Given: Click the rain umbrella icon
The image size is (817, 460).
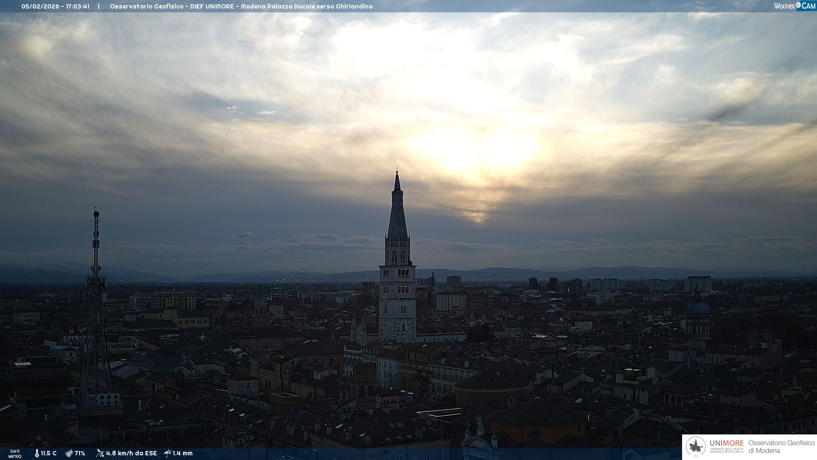Looking at the screenshot, I should [168, 453].
